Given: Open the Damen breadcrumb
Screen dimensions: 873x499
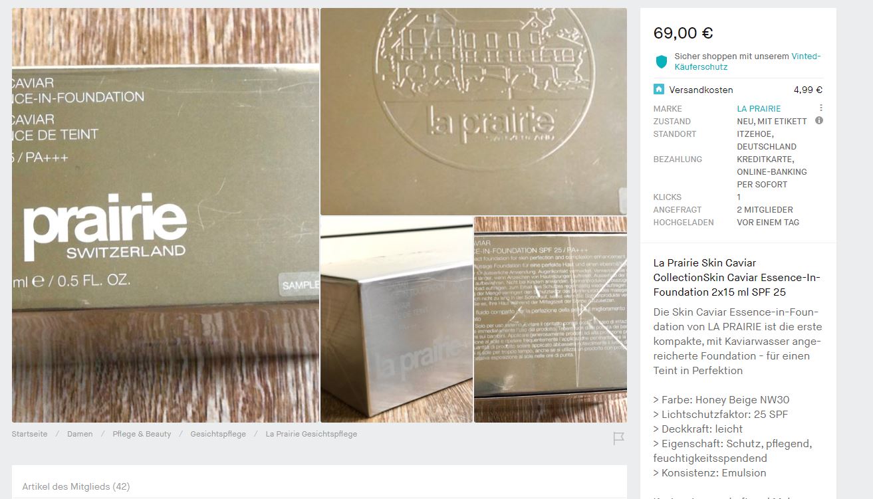Looking at the screenshot, I should coord(80,434).
